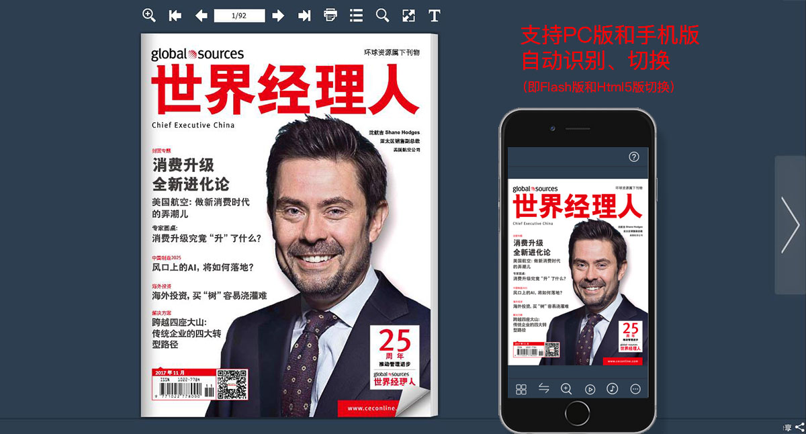Jump to the last page

click(304, 15)
